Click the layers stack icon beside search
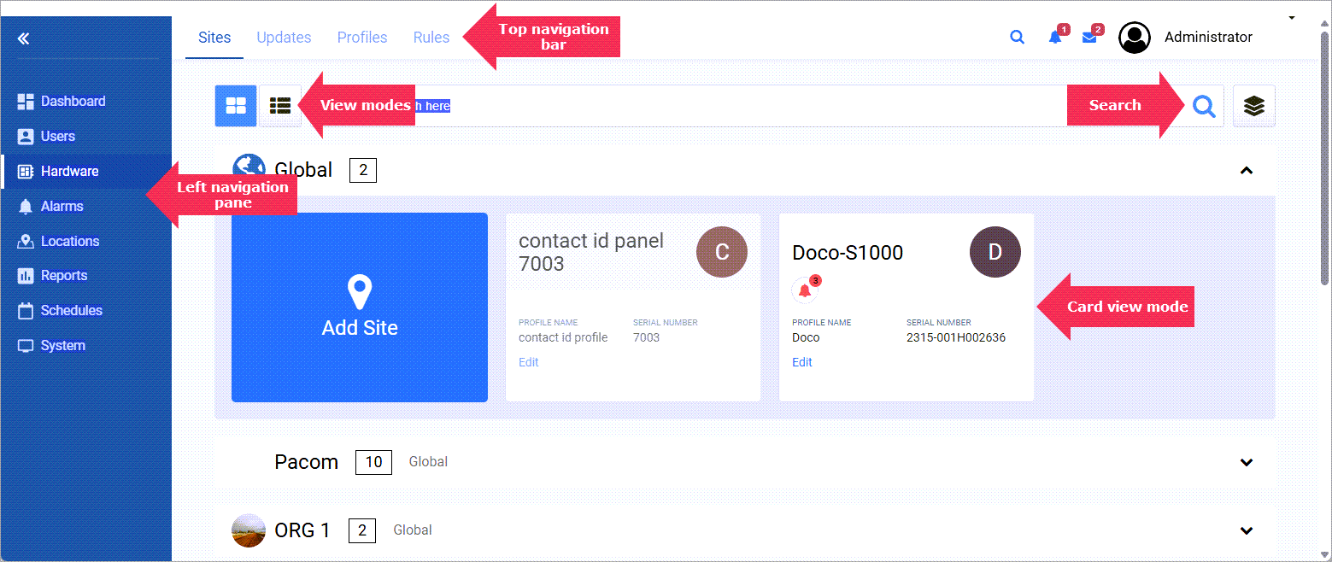 pos(1253,106)
